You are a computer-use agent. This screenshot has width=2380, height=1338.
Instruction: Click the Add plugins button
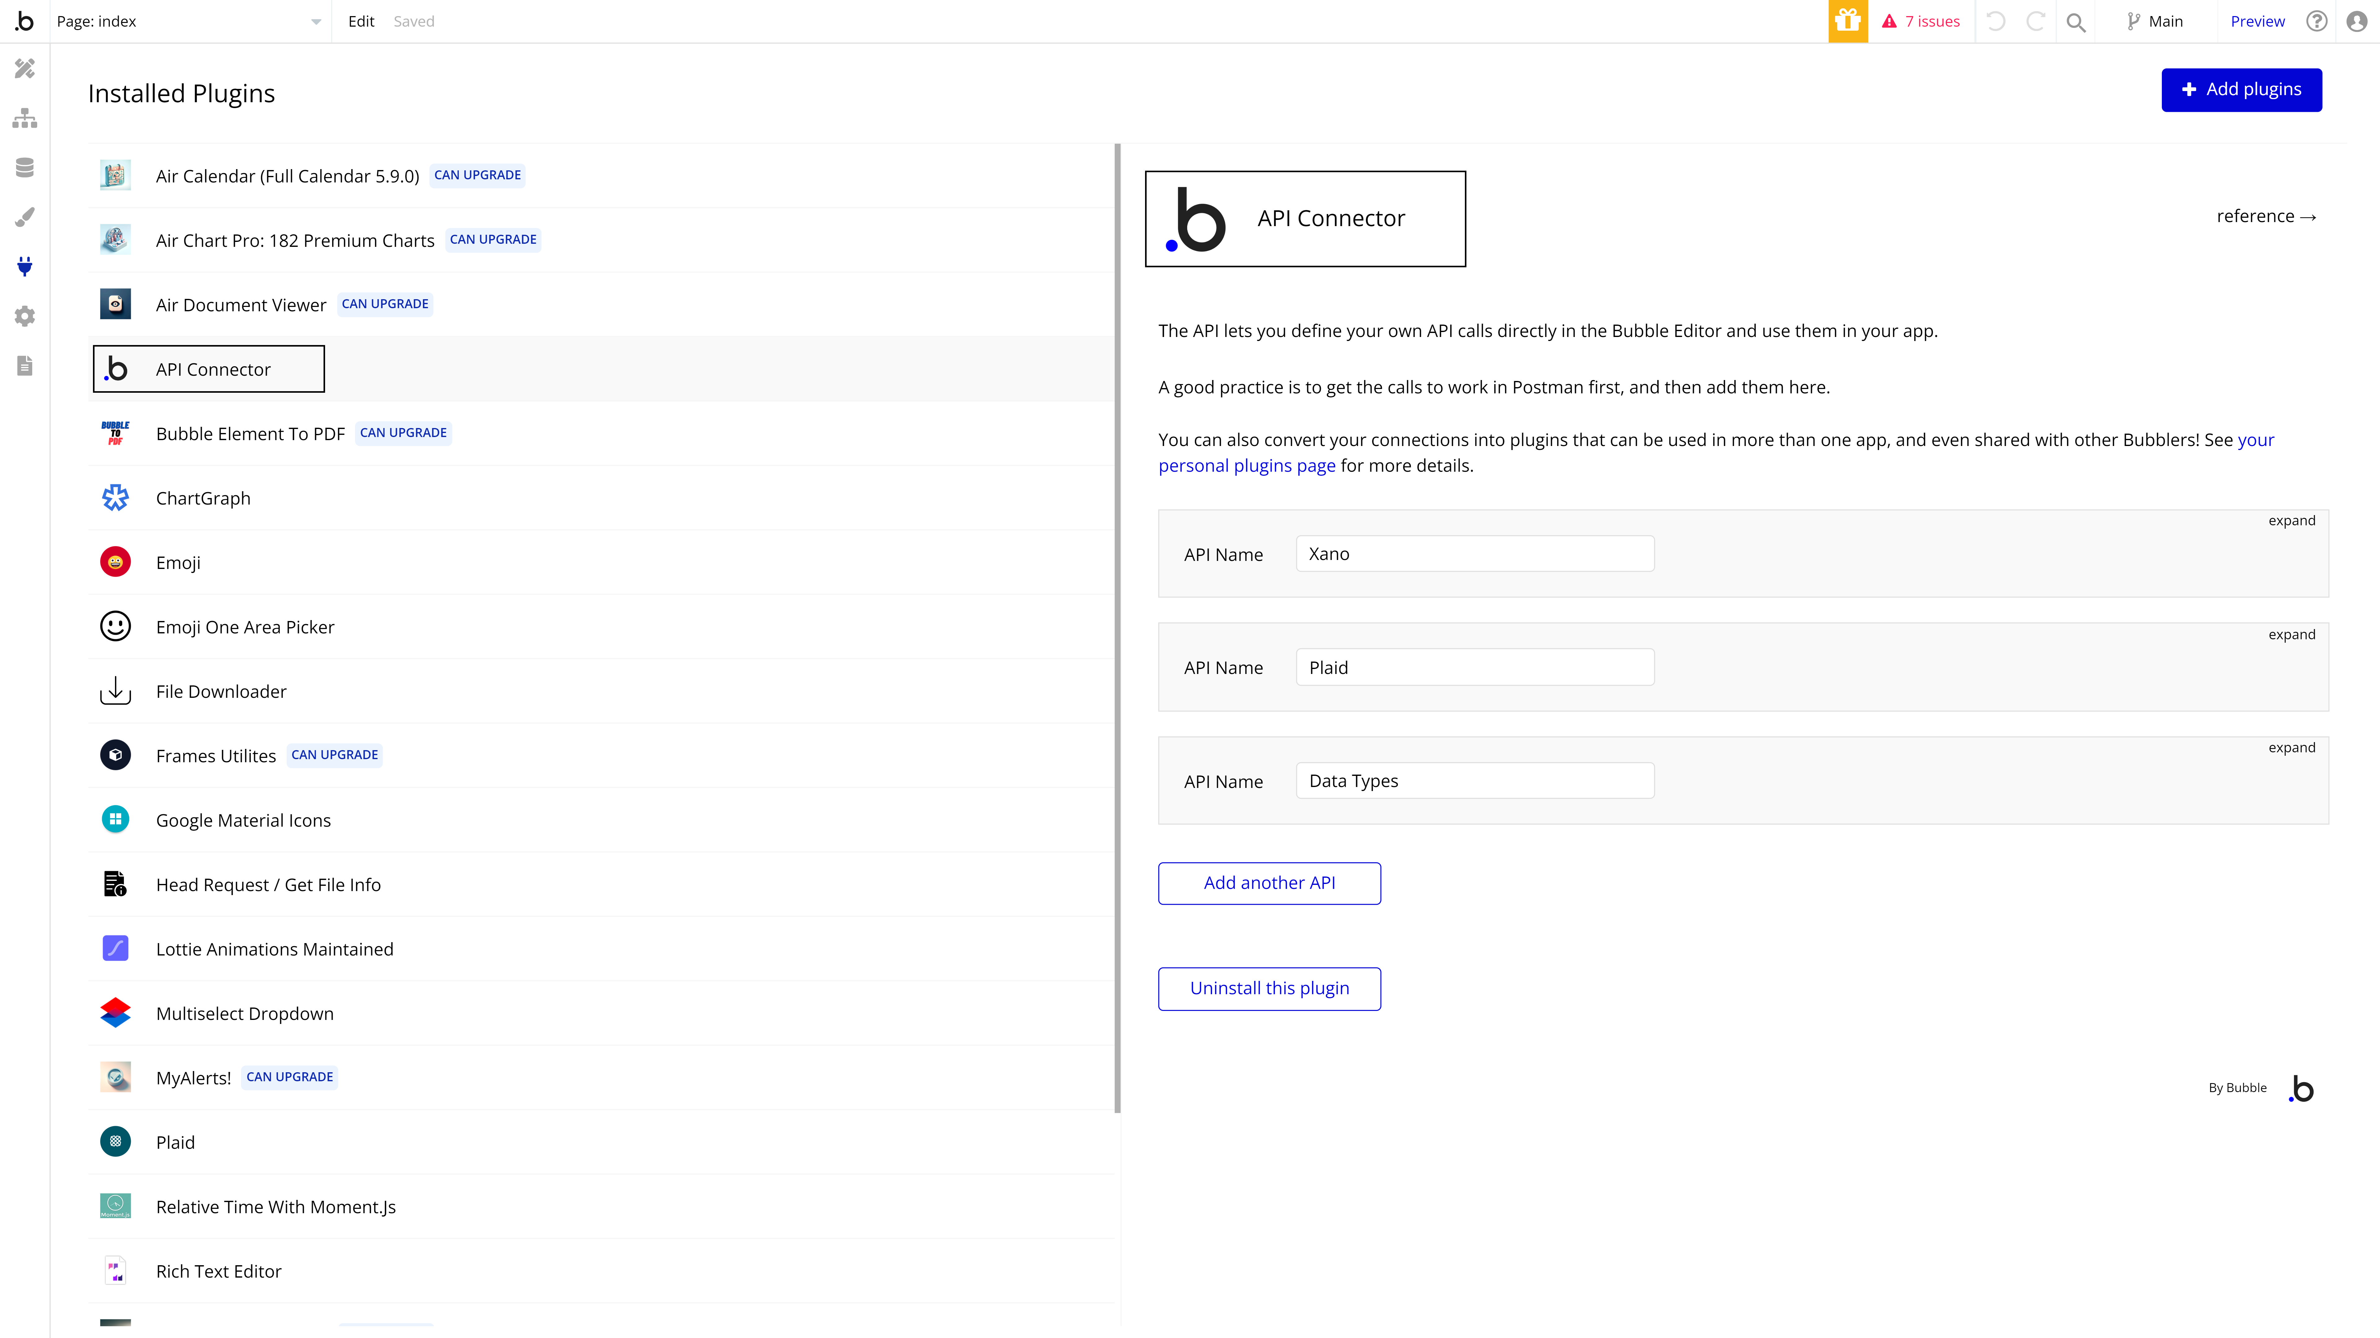tap(2241, 90)
